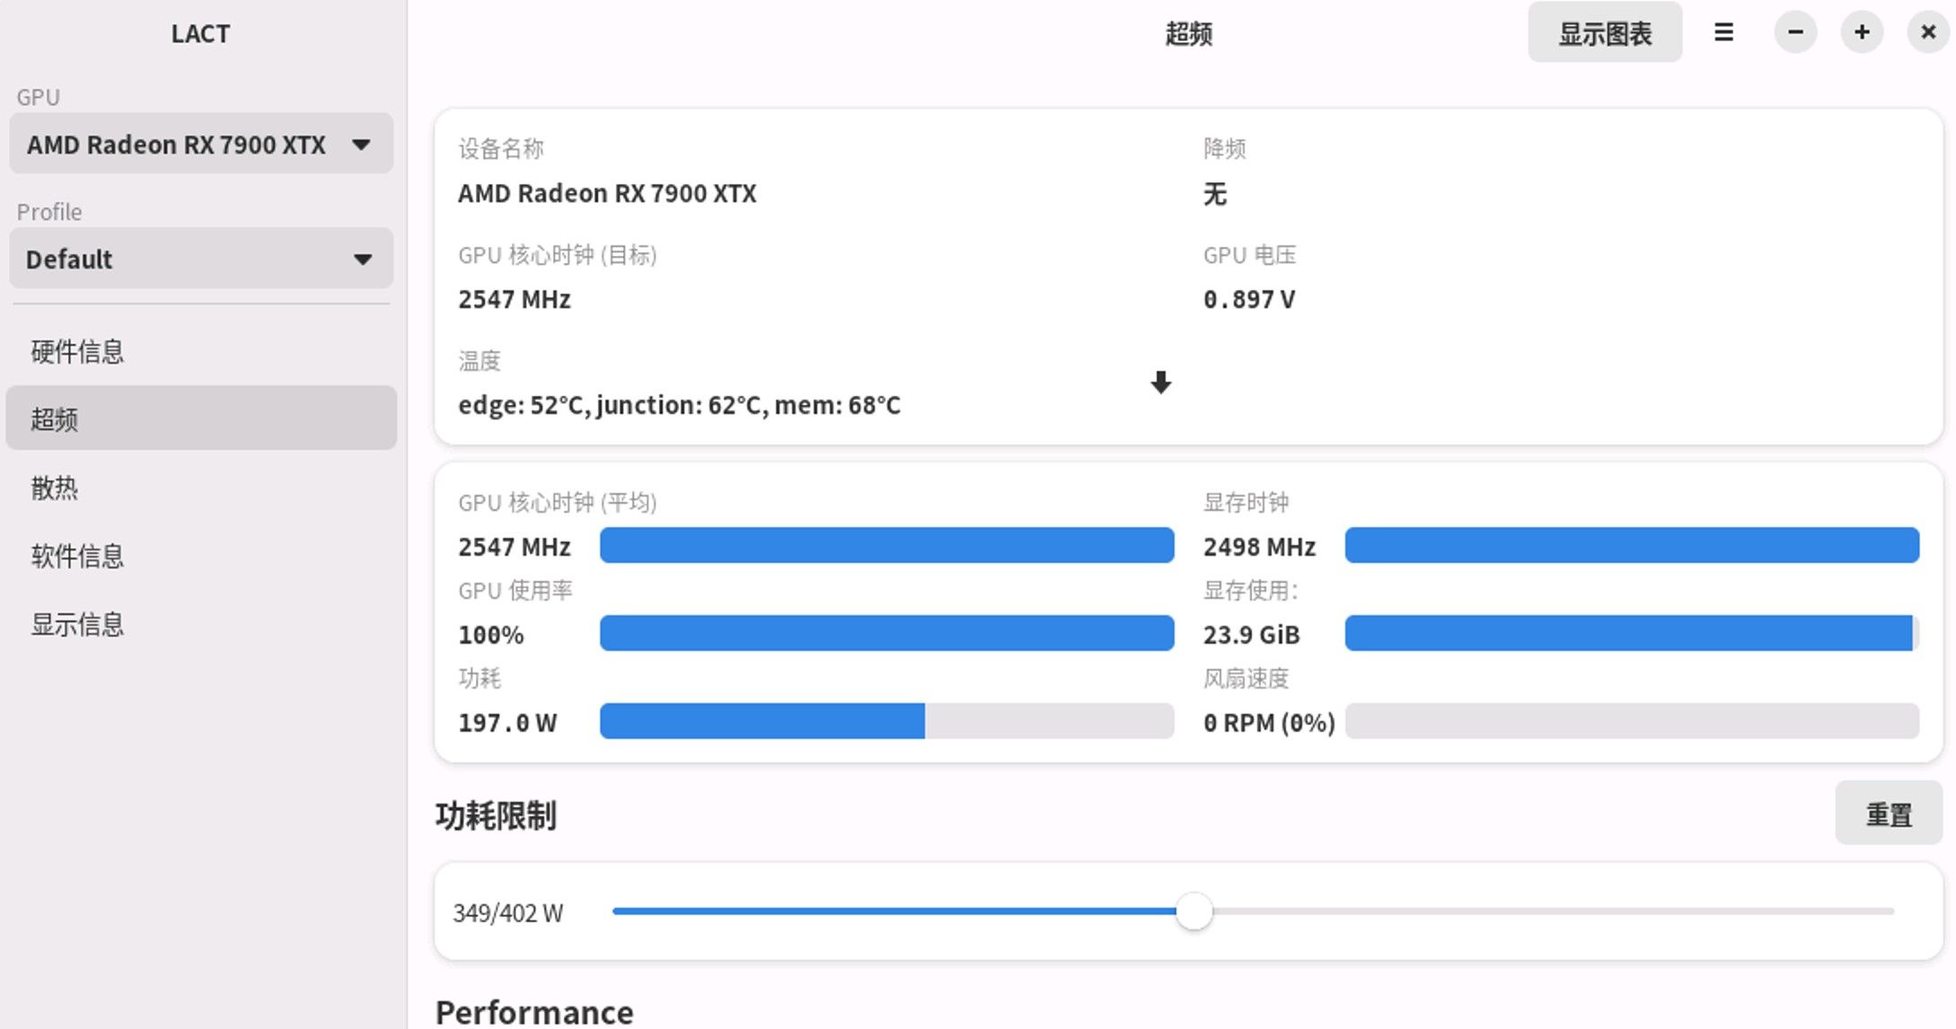Switch to 显示信息 sidebar page
The image size is (1956, 1029).
pyautogui.click(x=201, y=624)
